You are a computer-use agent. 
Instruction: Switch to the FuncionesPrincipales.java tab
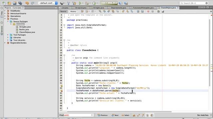point(143,8)
